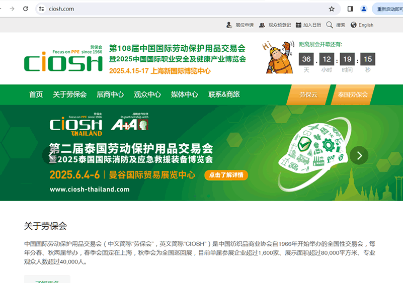The image size is (403, 283).
Task: Switch site language to English
Action: pos(366,25)
